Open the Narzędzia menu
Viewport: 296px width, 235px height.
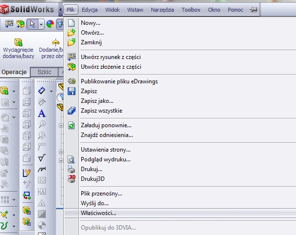(162, 10)
